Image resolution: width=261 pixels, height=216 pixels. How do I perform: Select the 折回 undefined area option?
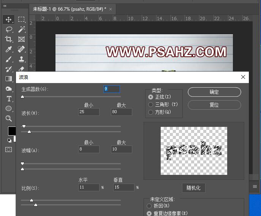pyautogui.click(x=149, y=206)
